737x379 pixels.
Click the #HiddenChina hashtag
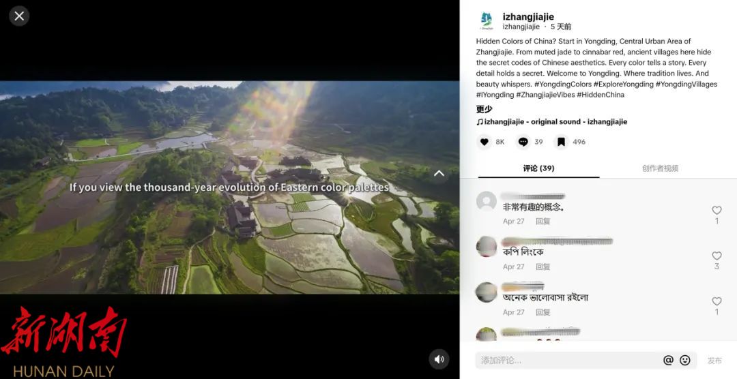point(601,95)
